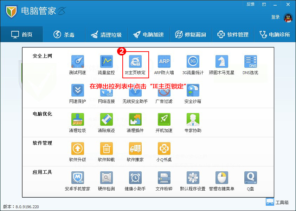
Task: Open 开机加速 boot accelerator
Action: coord(164,123)
